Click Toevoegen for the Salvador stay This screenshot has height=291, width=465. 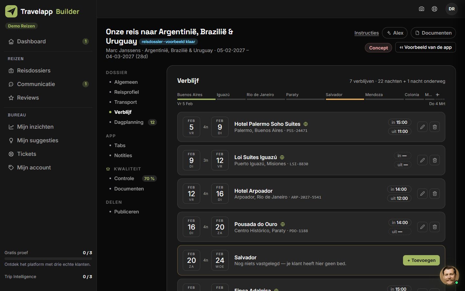coord(421,260)
